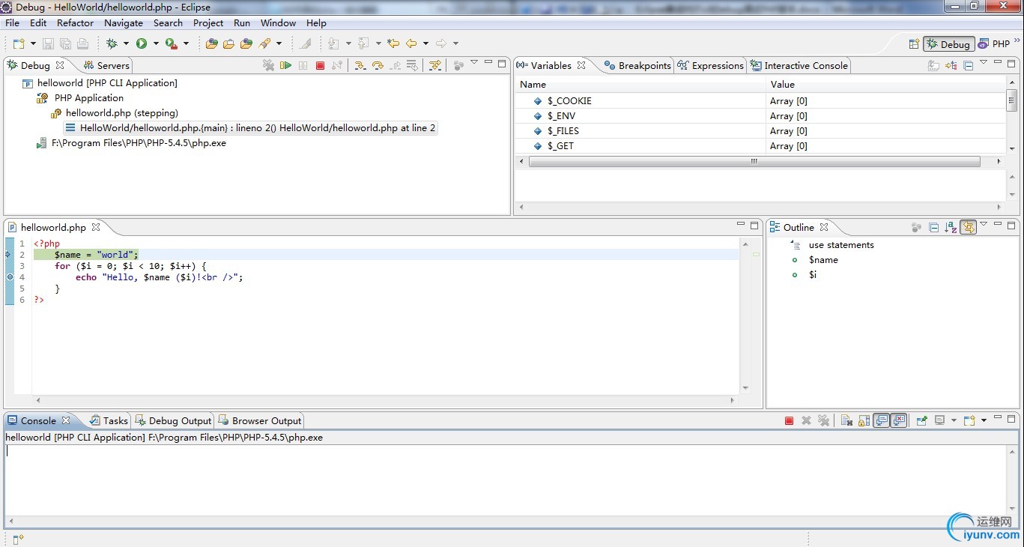The height and width of the screenshot is (547, 1024).
Task: Open the Run launch dropdown arrow
Action: coord(156,43)
